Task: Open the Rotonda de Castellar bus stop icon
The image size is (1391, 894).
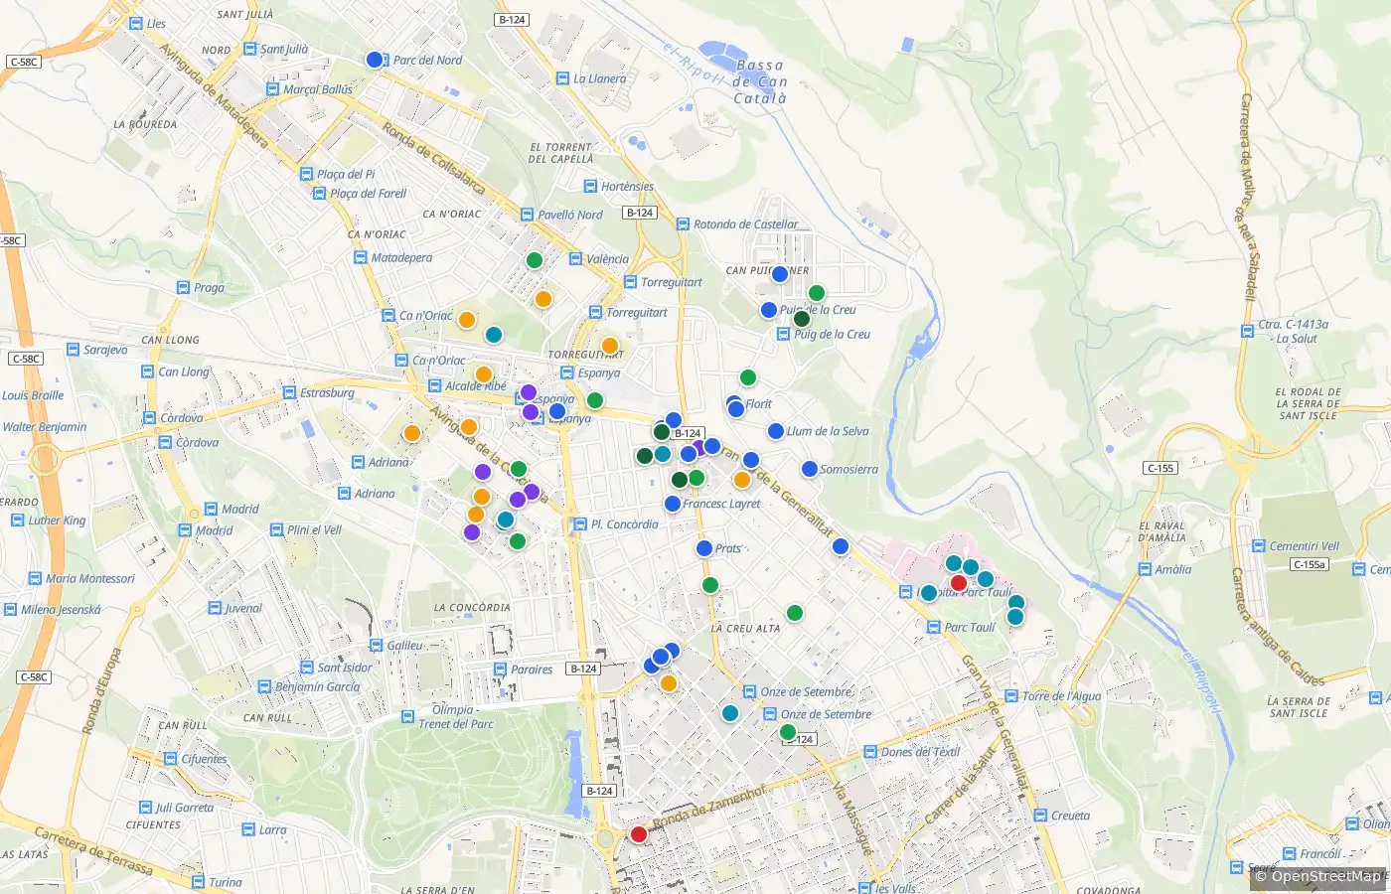Action: tap(683, 223)
